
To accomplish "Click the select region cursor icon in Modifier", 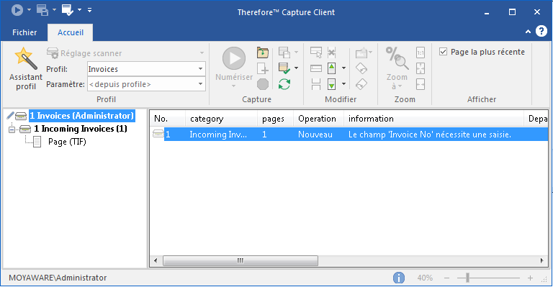I will 316,53.
